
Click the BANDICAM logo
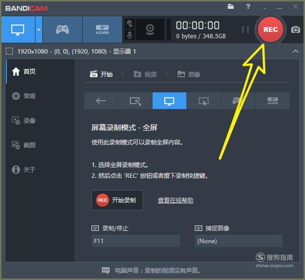(x=27, y=8)
